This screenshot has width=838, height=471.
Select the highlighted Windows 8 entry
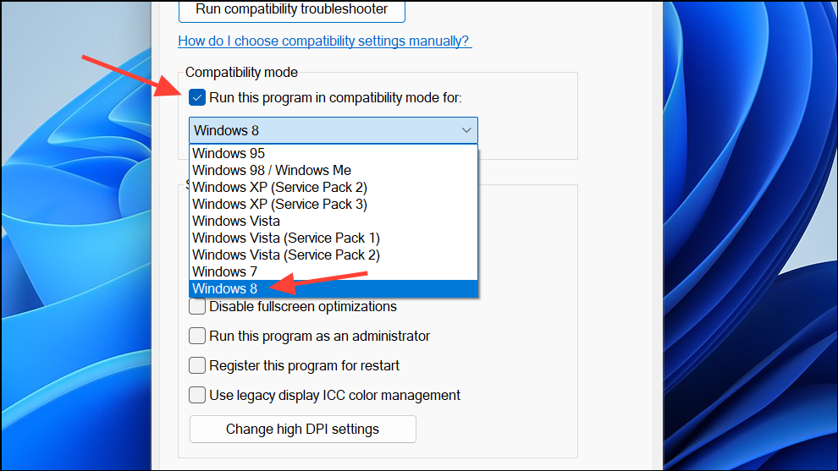point(224,288)
